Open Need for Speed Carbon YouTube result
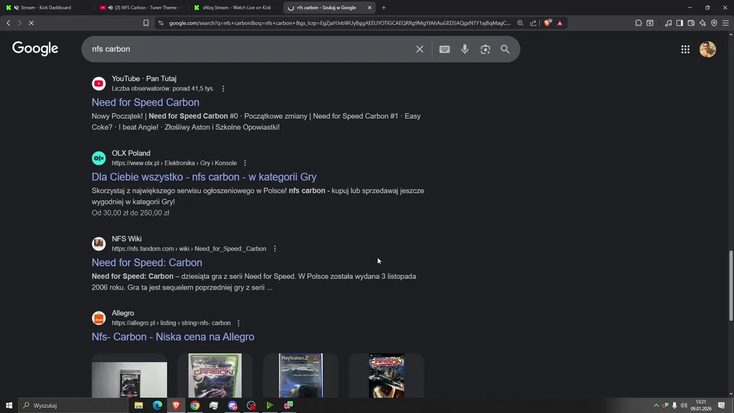Image resolution: width=734 pixels, height=413 pixels. tap(146, 102)
